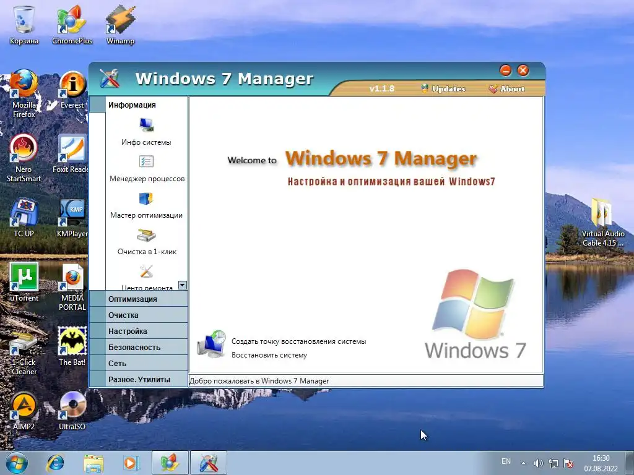Select the Настройка section
This screenshot has height=475, width=634.
tap(138, 332)
